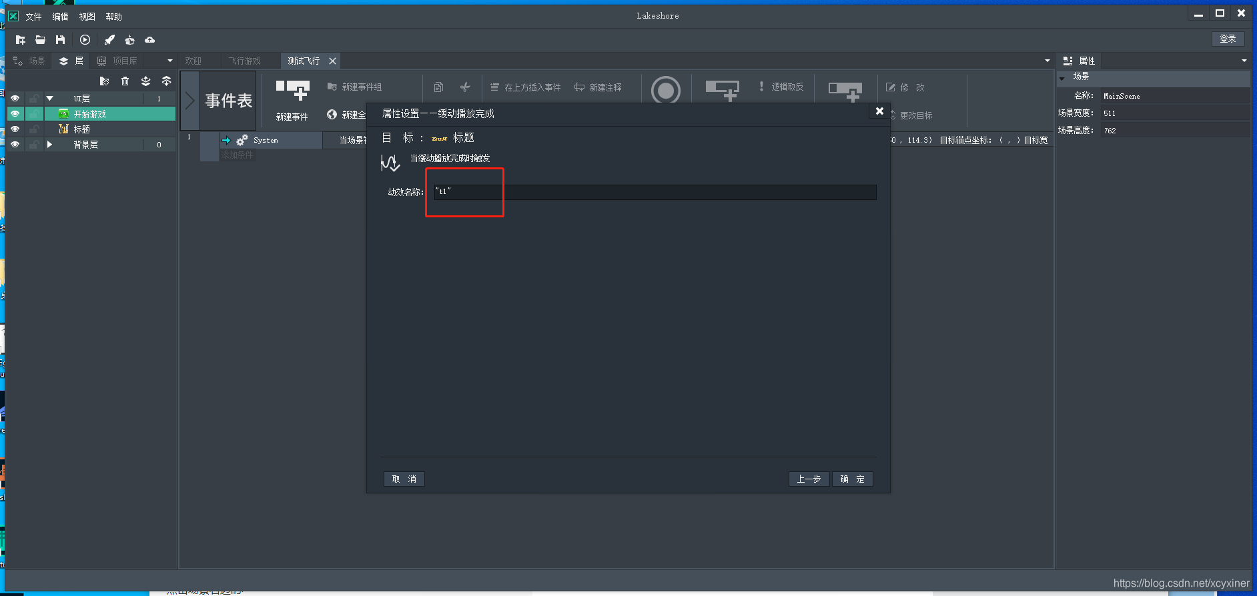The image size is (1257, 596).
Task: Click the scissors cut icon in event toolbar
Action: [x=465, y=87]
